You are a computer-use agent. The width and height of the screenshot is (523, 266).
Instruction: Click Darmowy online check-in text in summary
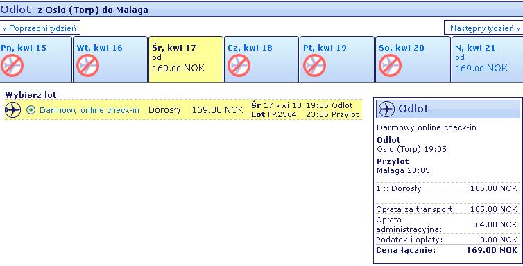[x=427, y=127]
